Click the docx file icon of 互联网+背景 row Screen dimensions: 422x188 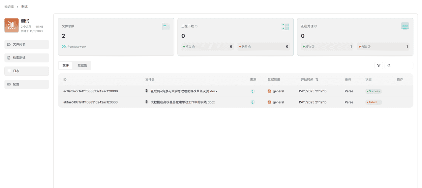click(x=147, y=91)
